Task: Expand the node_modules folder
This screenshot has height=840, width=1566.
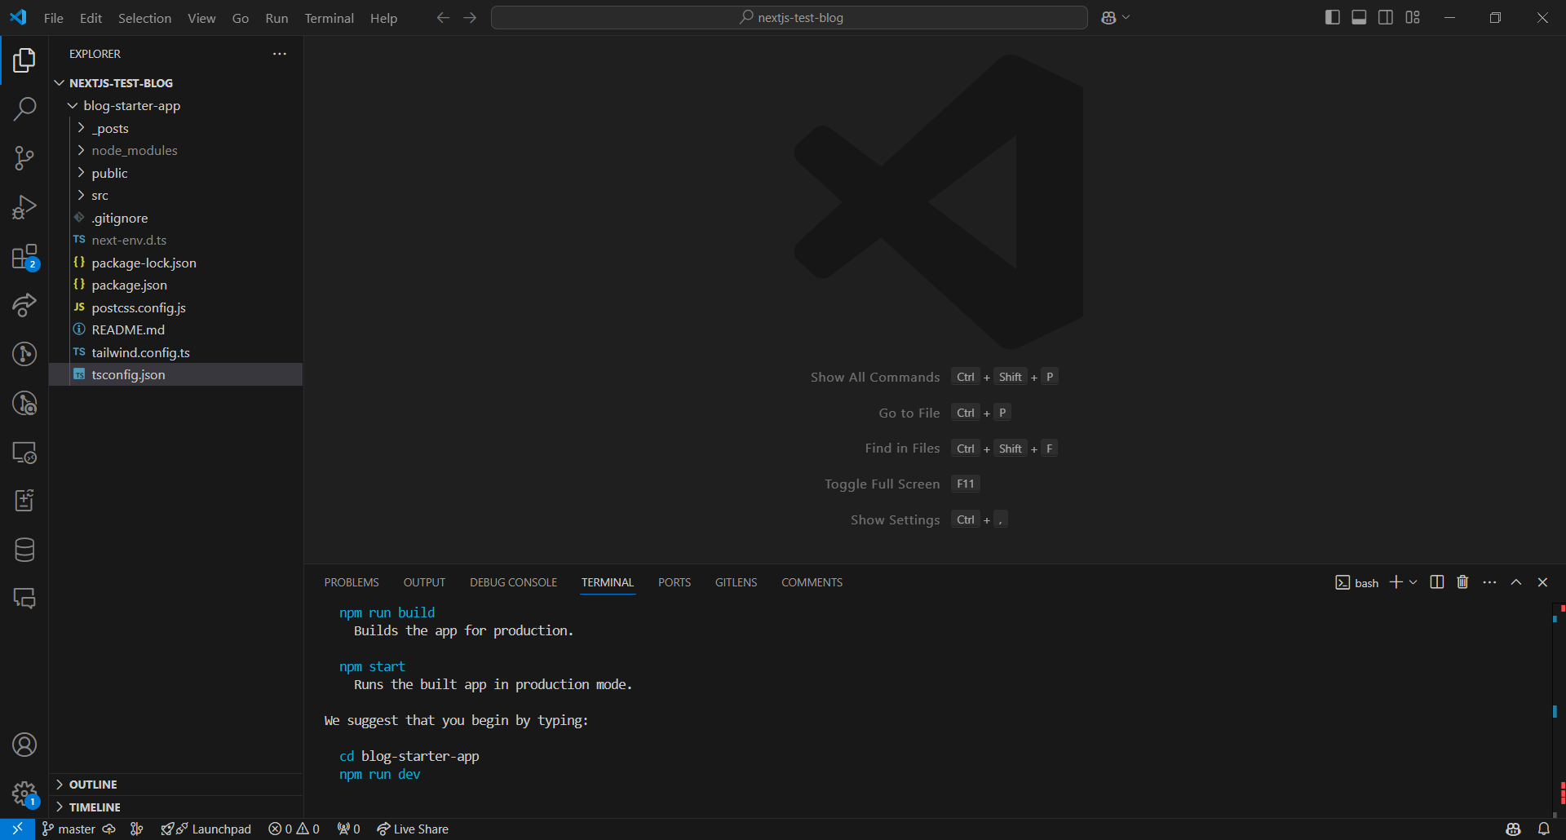Action: [81, 151]
